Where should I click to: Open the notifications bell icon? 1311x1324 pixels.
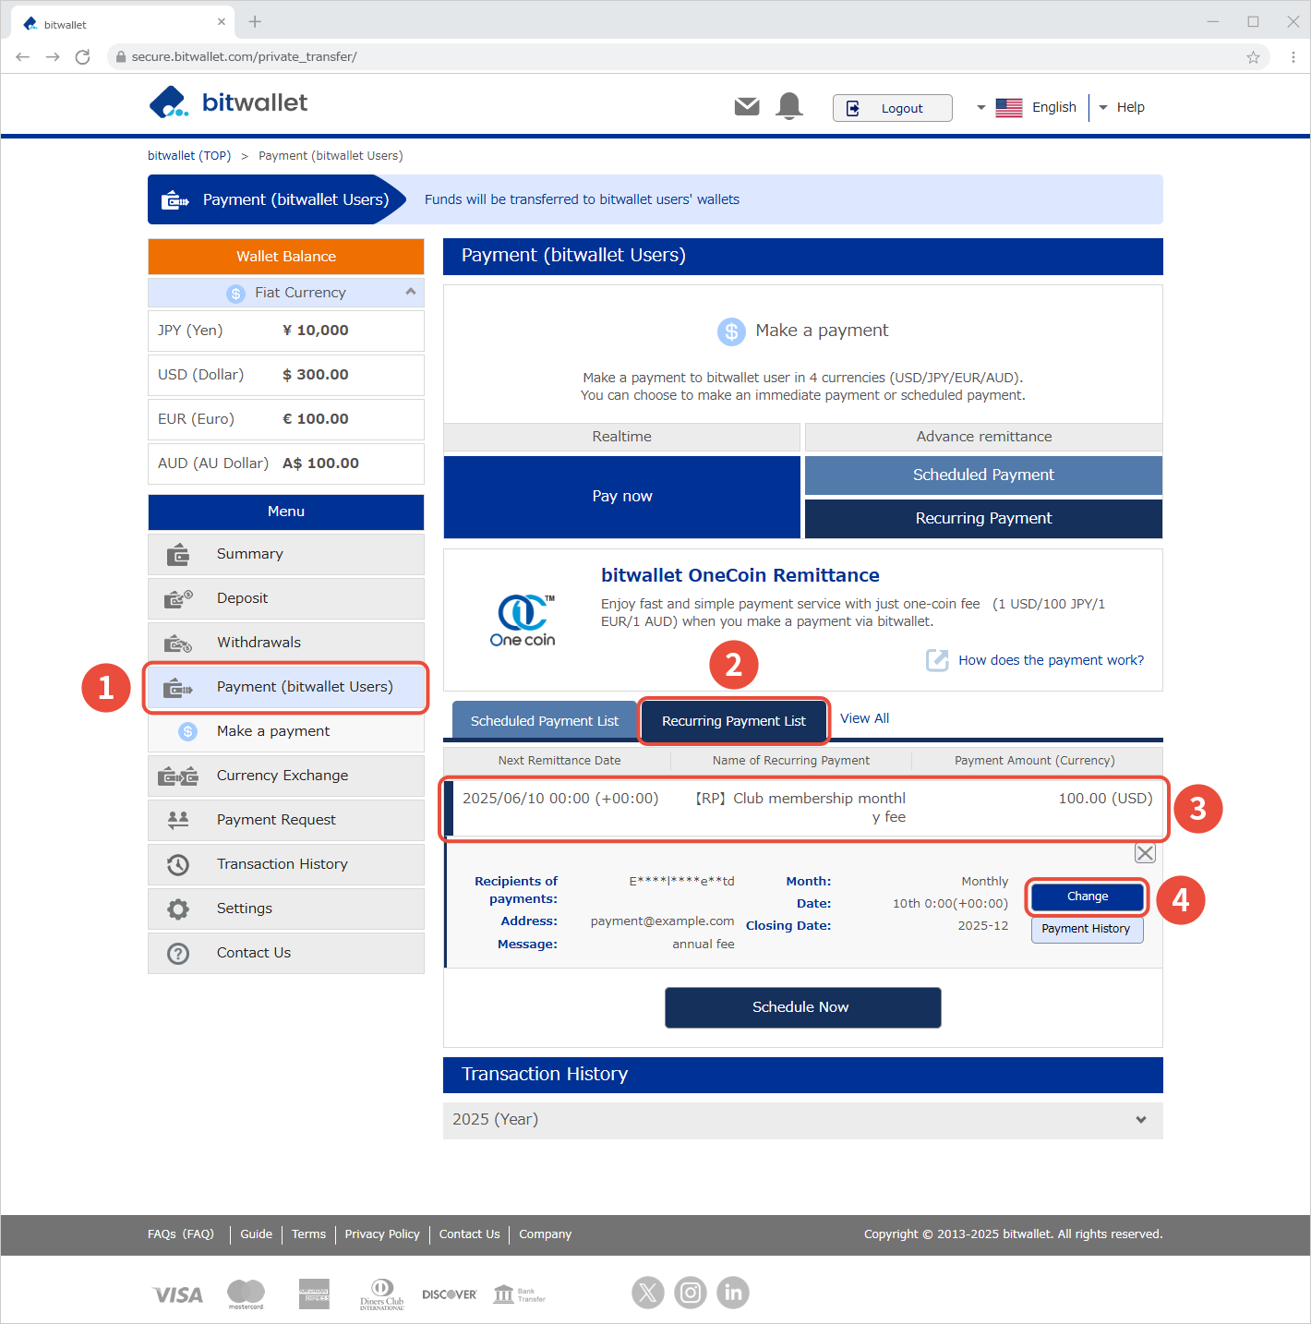tap(789, 106)
